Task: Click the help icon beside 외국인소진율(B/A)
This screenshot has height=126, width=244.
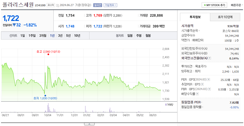Action: (x=210, y=58)
